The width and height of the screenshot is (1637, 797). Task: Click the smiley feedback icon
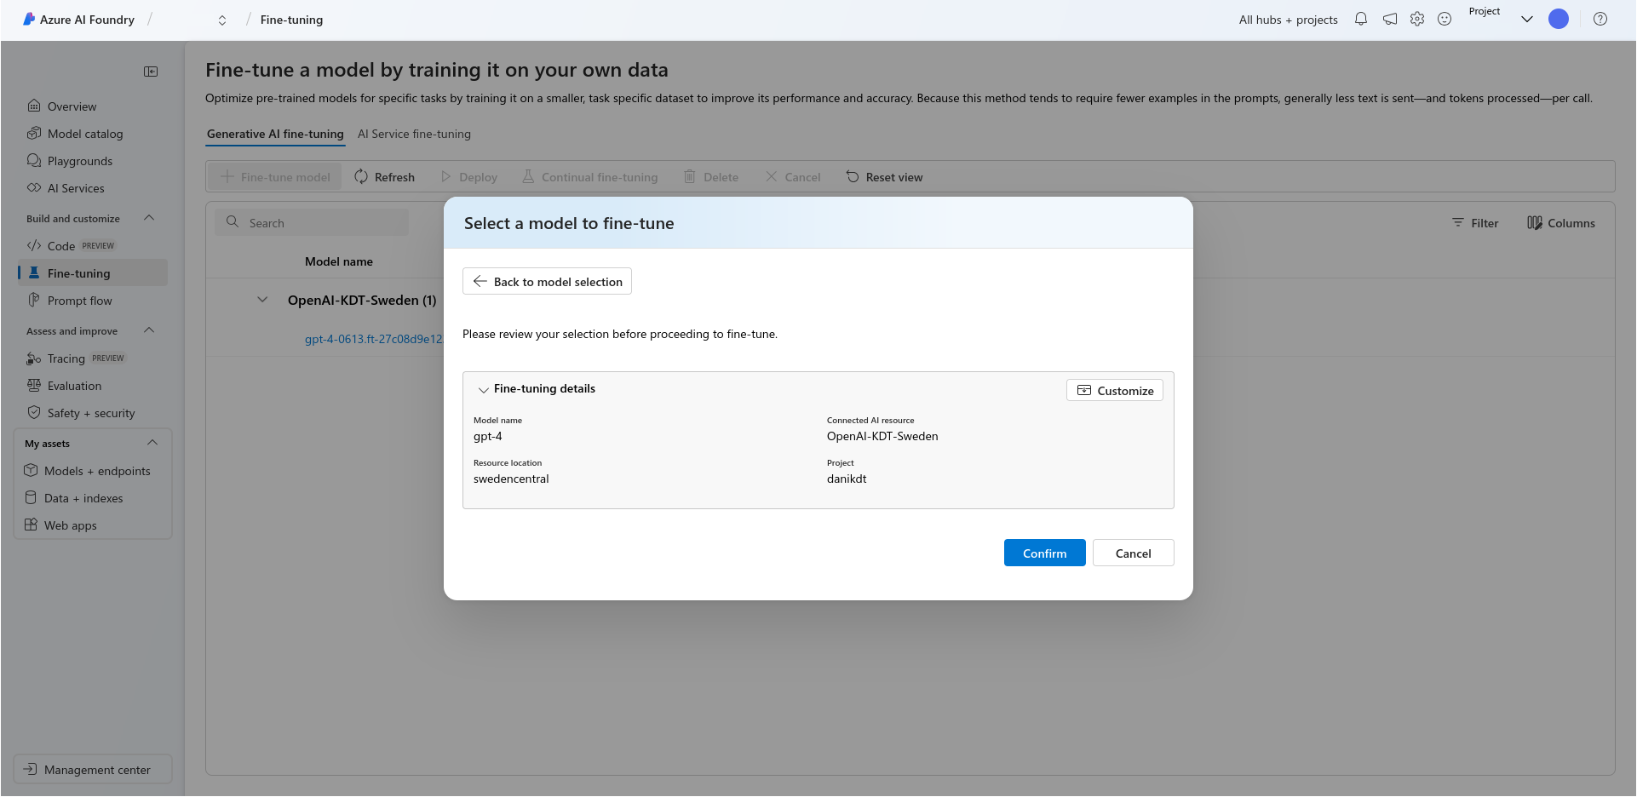[1445, 19]
